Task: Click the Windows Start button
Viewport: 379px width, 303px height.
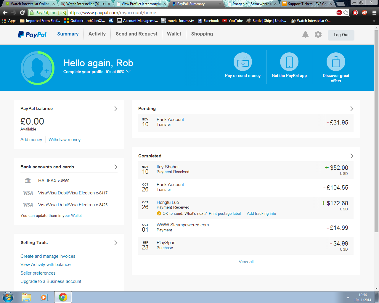Action: pyautogui.click(x=8, y=297)
